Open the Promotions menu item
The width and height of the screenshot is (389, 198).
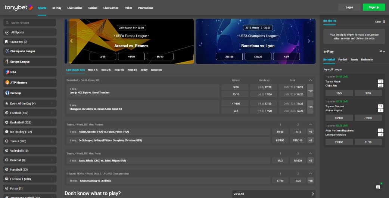146,8
